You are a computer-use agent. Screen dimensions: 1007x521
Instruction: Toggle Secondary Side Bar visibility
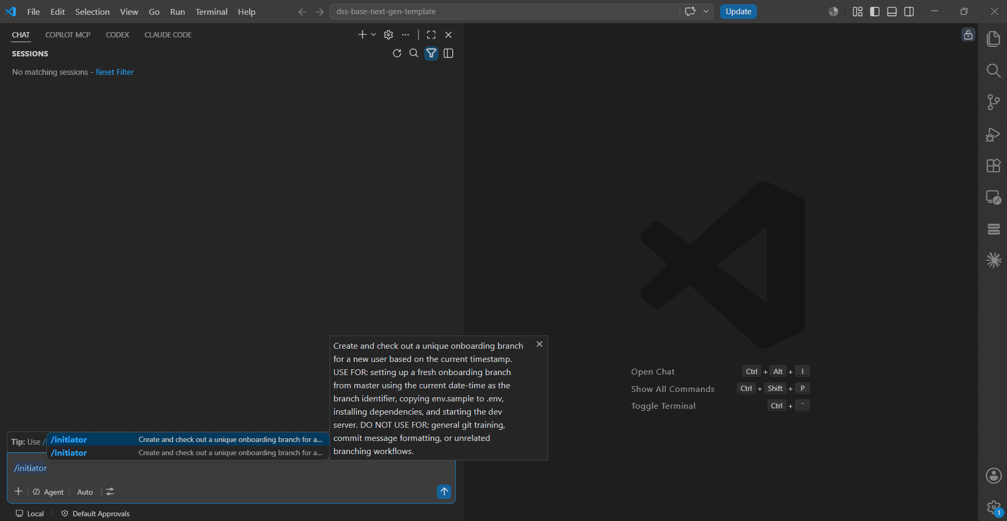[x=909, y=12]
